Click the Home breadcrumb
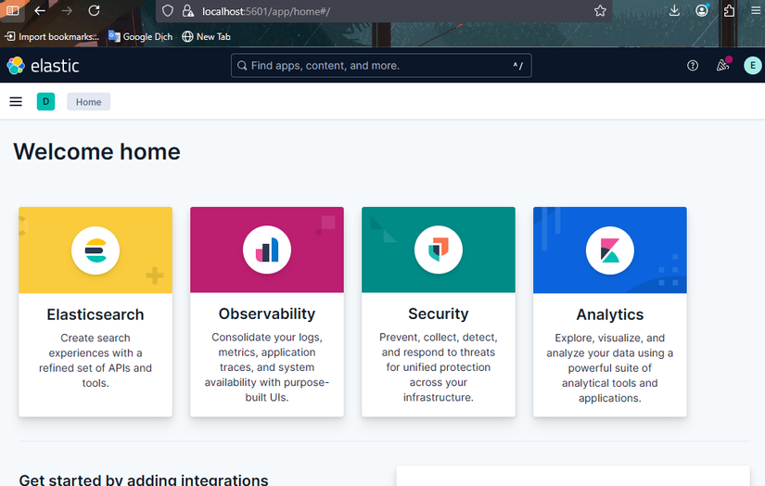Viewport: 765px width, 486px height. tap(88, 101)
